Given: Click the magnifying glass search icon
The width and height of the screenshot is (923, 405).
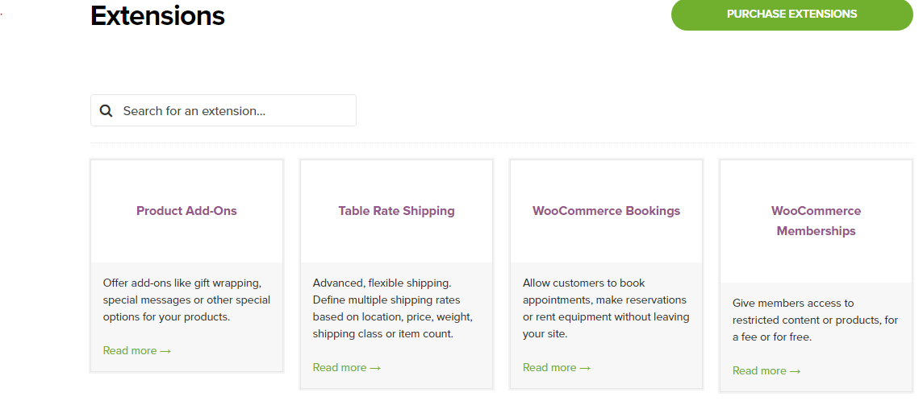Looking at the screenshot, I should coord(106,110).
